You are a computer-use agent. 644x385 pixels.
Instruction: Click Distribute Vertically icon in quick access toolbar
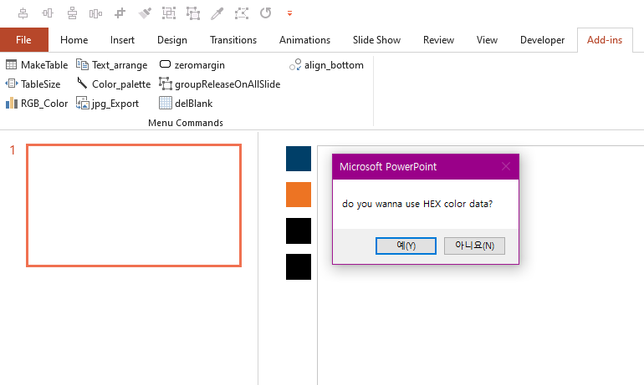tap(72, 13)
